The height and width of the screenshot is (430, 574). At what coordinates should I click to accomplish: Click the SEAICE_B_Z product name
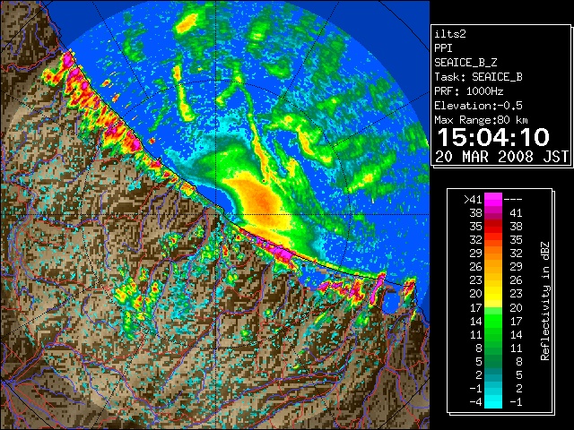[x=465, y=63]
